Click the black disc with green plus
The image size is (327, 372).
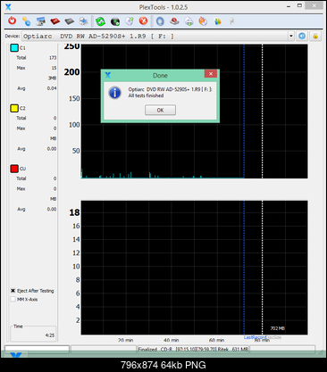[115, 21]
